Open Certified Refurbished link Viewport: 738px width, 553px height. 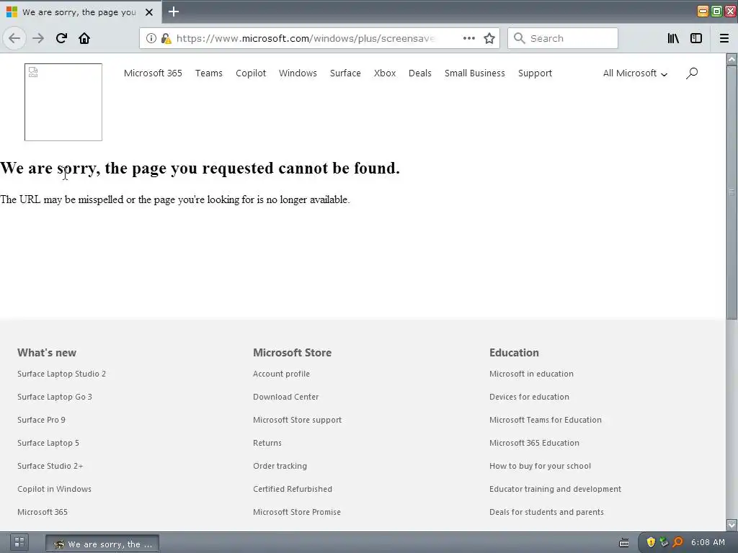tap(293, 489)
